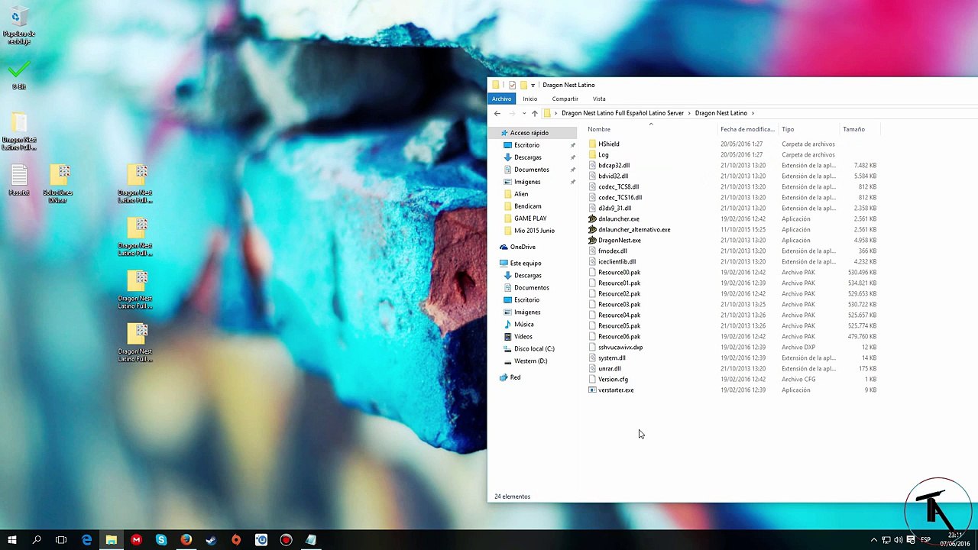Switch to the Vista ribbon tab

(x=599, y=99)
